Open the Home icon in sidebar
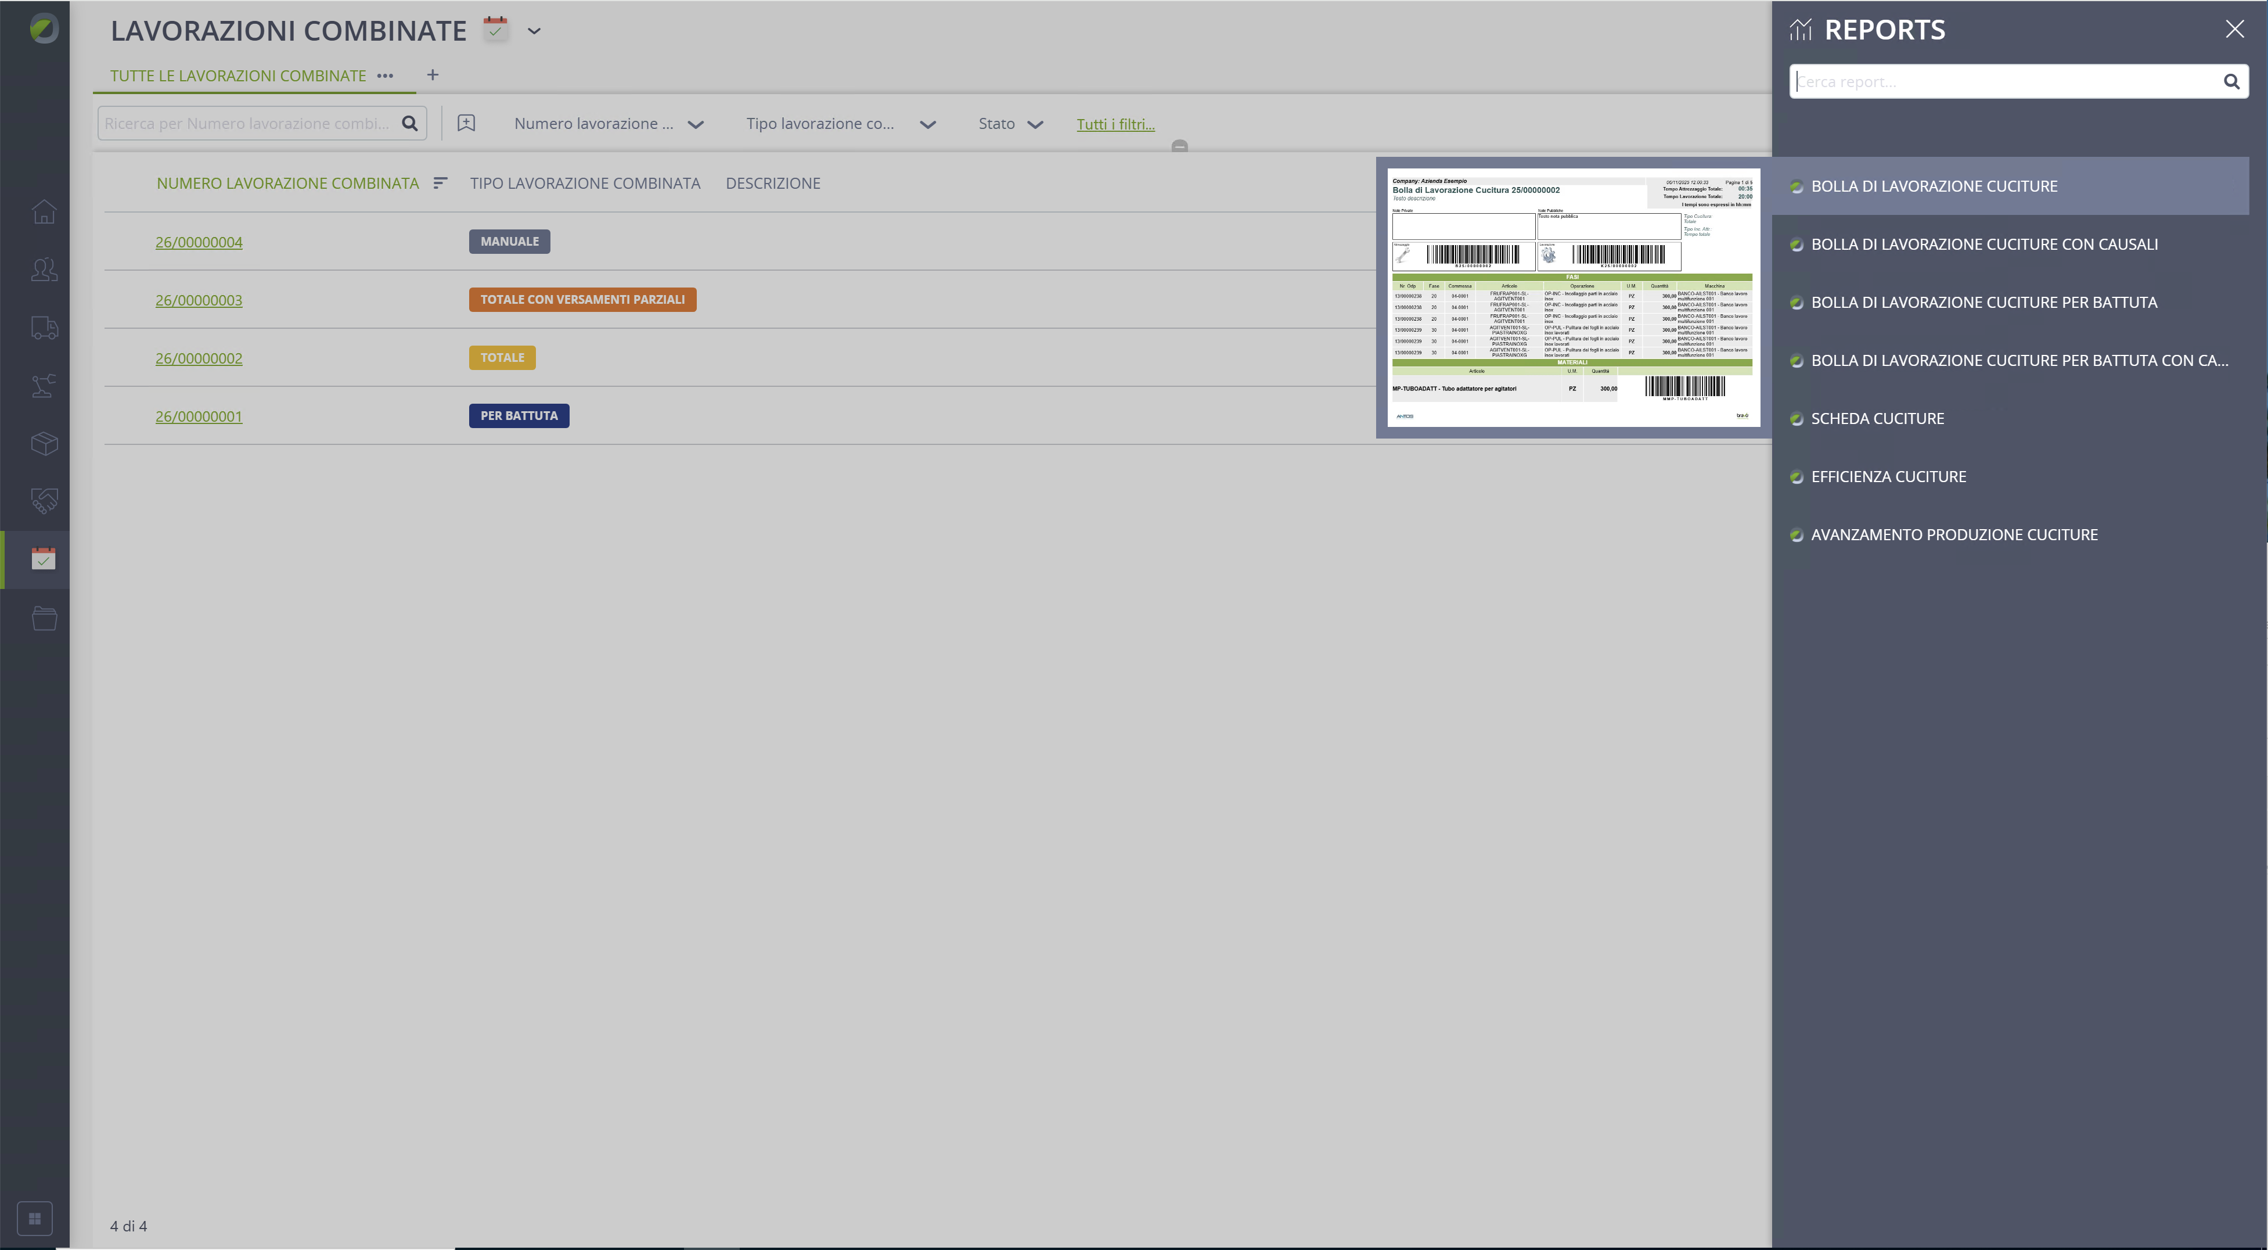The image size is (2268, 1250). [44, 212]
